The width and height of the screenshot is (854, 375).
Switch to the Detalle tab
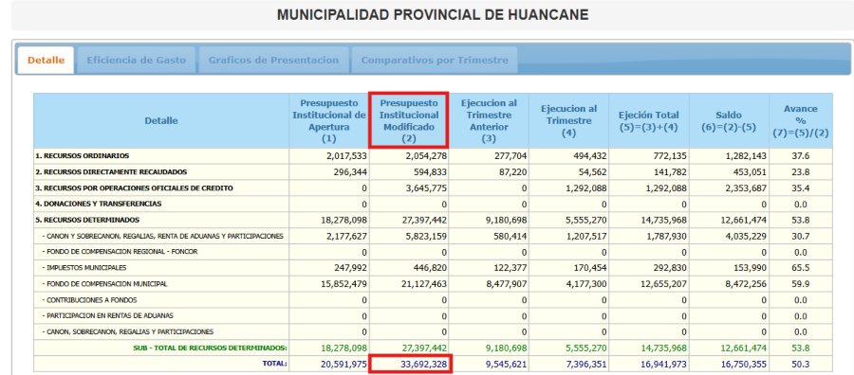click(x=46, y=61)
